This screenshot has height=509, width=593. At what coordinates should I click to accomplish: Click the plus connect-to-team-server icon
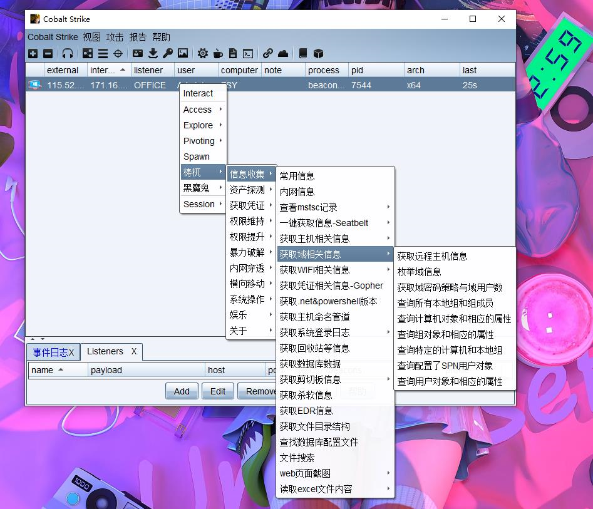pyautogui.click(x=33, y=54)
